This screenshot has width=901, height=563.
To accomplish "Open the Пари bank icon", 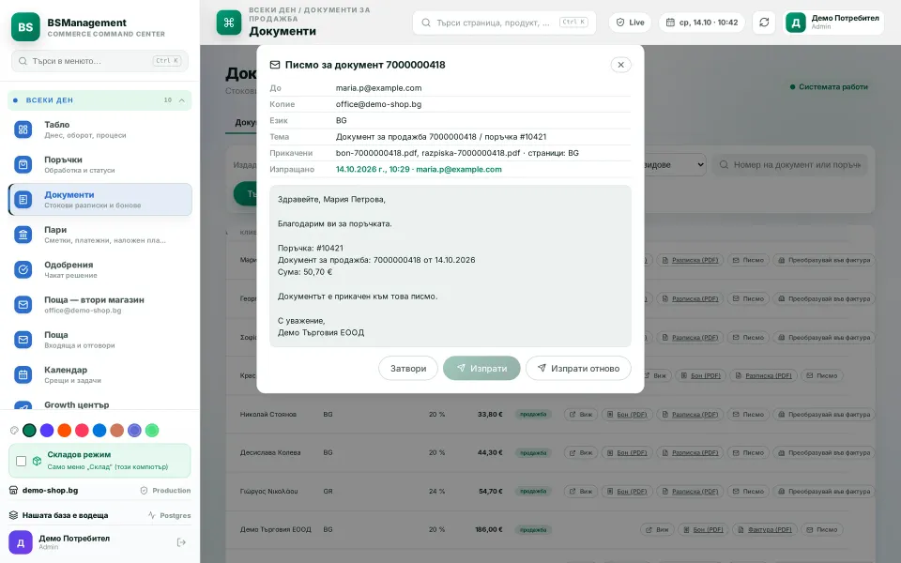I will coord(23,235).
